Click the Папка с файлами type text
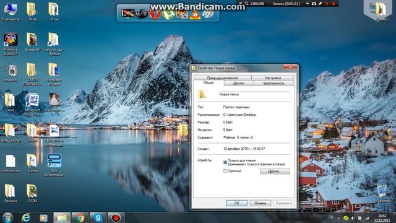Viewport: 396px width, 223px height. point(236,107)
